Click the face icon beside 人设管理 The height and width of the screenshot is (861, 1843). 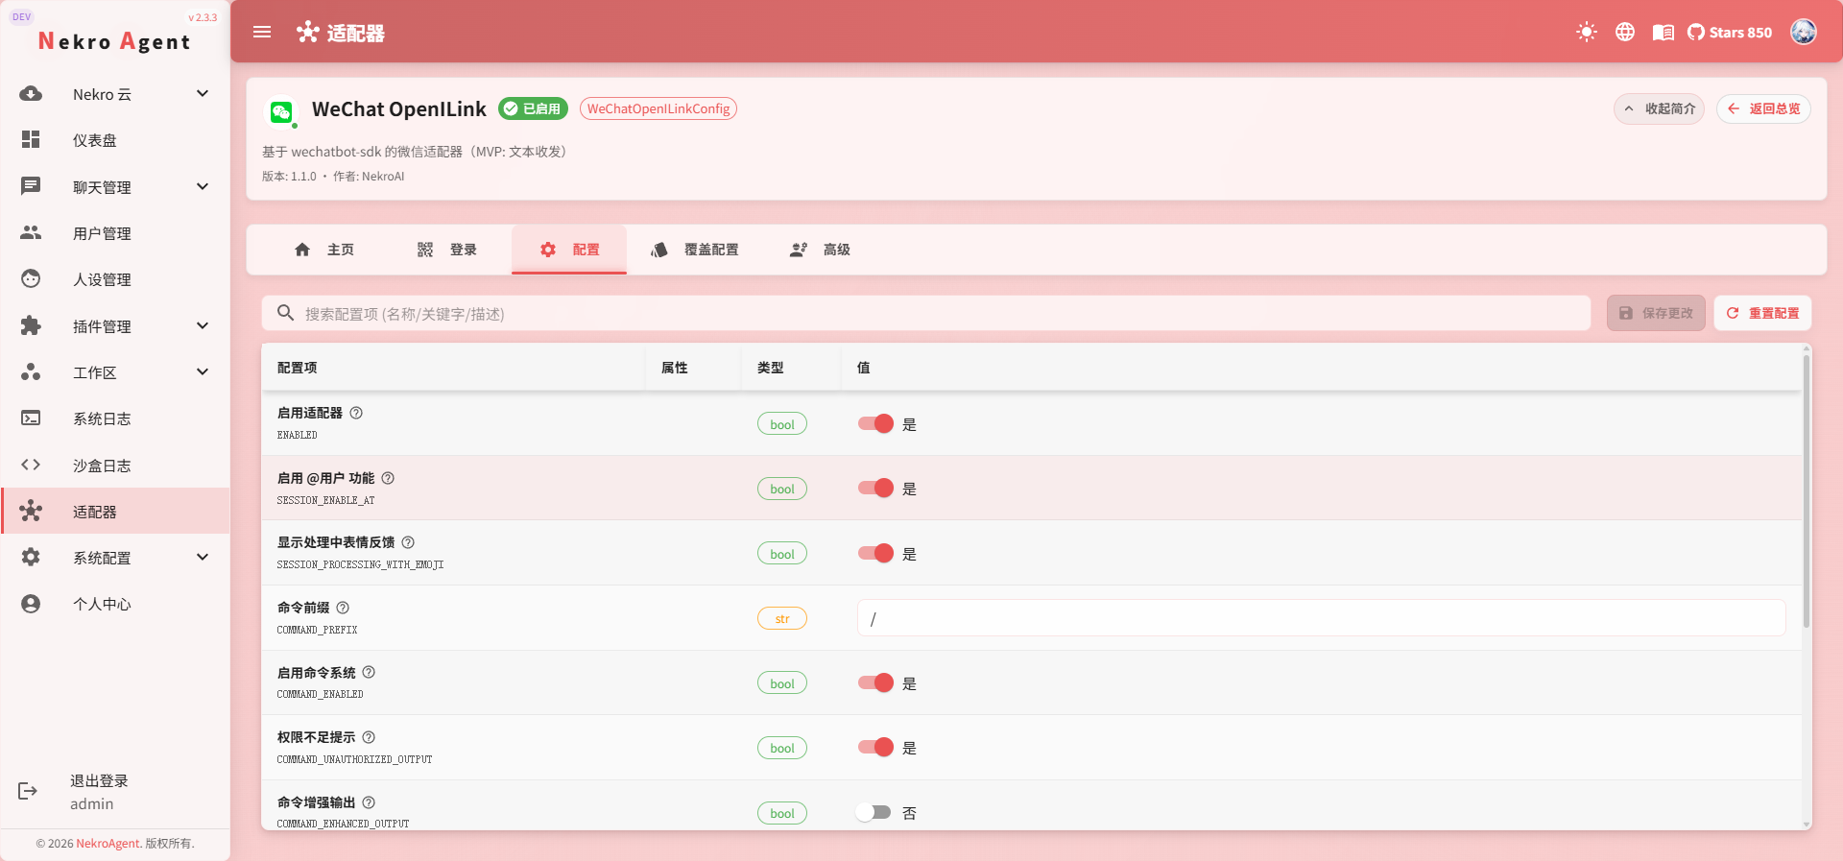point(31,279)
